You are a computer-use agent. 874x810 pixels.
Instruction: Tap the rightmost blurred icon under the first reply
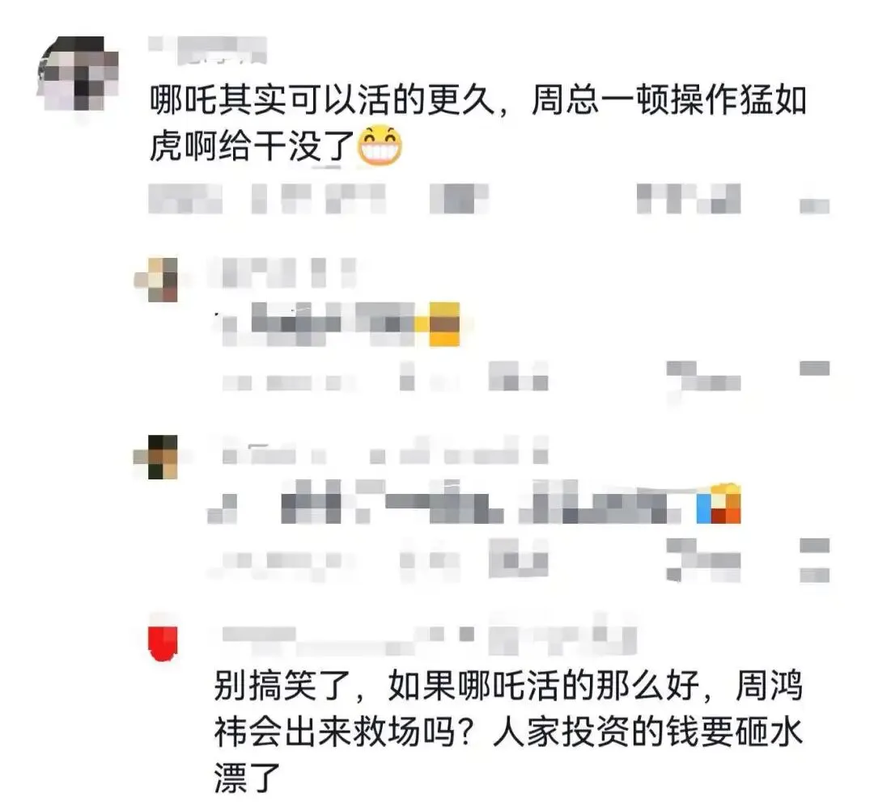814,369
